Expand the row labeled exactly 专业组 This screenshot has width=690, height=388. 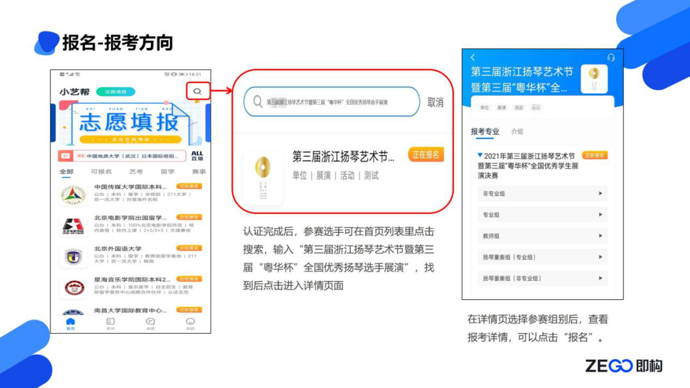coord(542,214)
